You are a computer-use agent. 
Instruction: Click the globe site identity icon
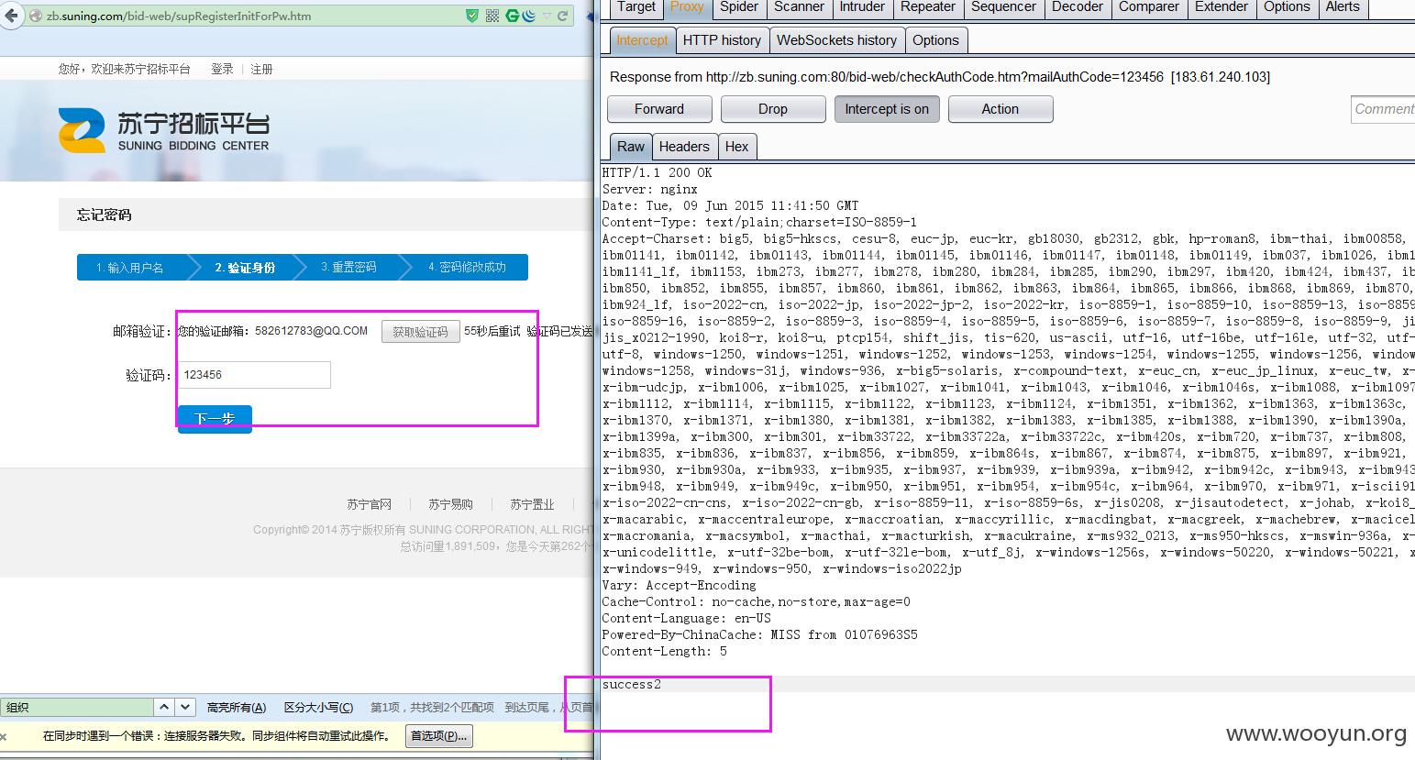click(x=36, y=16)
